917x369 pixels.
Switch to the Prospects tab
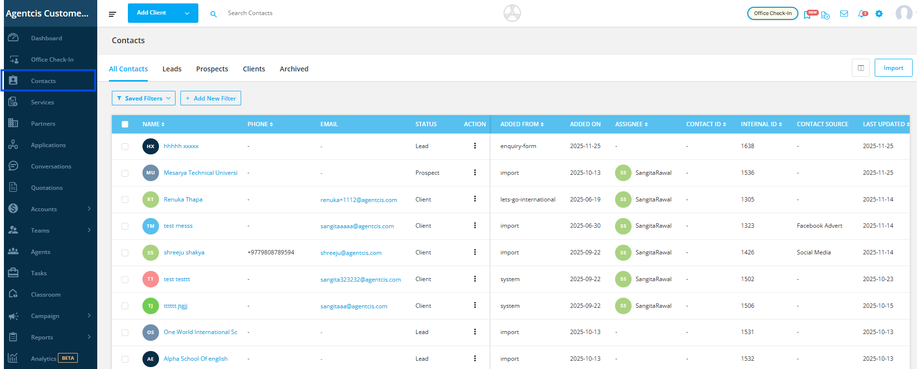click(x=212, y=69)
